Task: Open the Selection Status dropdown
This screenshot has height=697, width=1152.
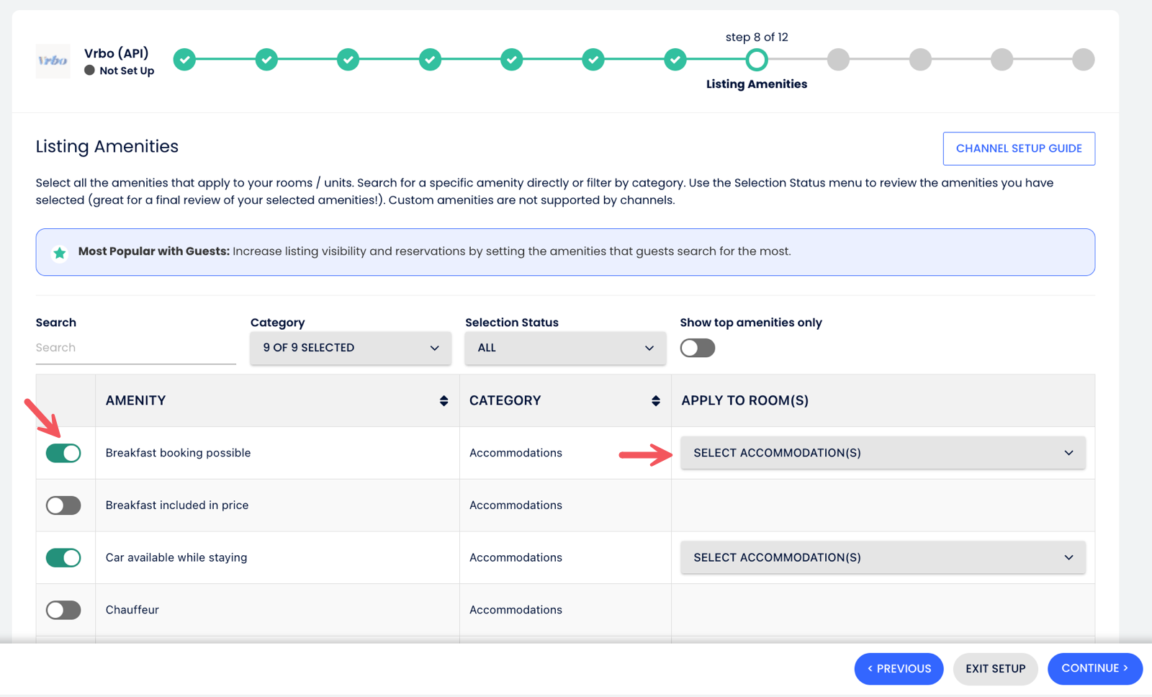Action: coord(565,348)
